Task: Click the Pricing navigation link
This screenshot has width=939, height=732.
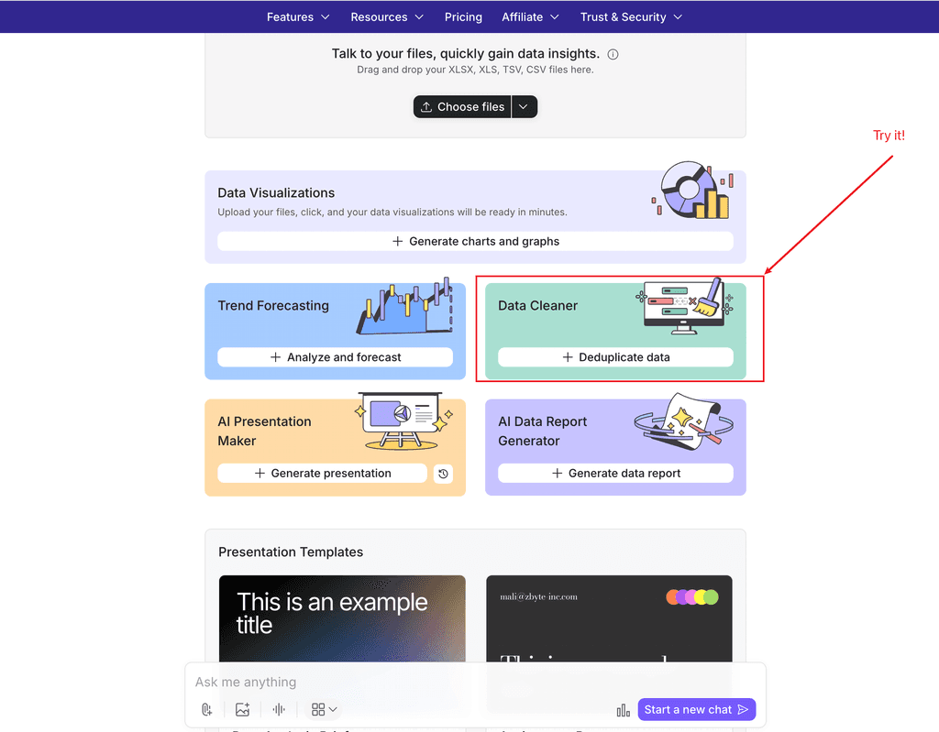Action: click(463, 16)
